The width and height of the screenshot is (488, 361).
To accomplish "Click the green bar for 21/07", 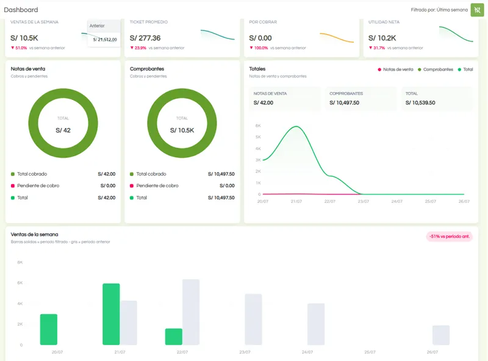I will coord(111,314).
